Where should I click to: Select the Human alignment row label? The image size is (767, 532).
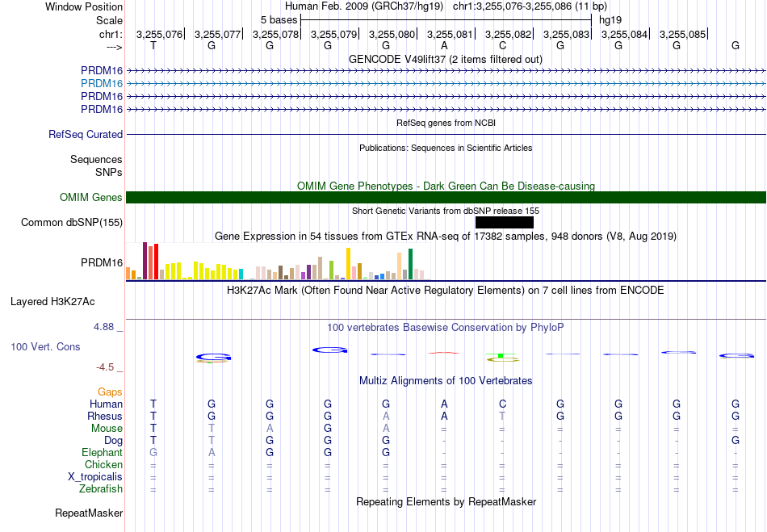[106, 404]
